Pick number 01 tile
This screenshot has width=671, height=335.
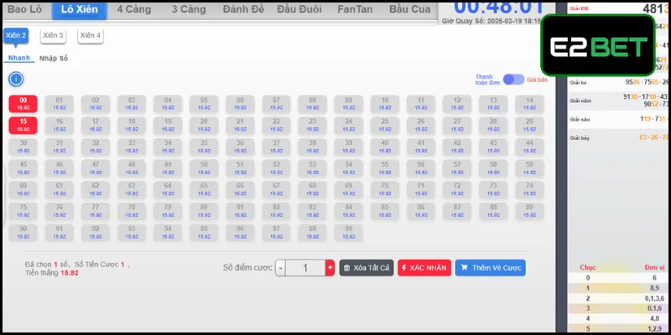coord(59,104)
